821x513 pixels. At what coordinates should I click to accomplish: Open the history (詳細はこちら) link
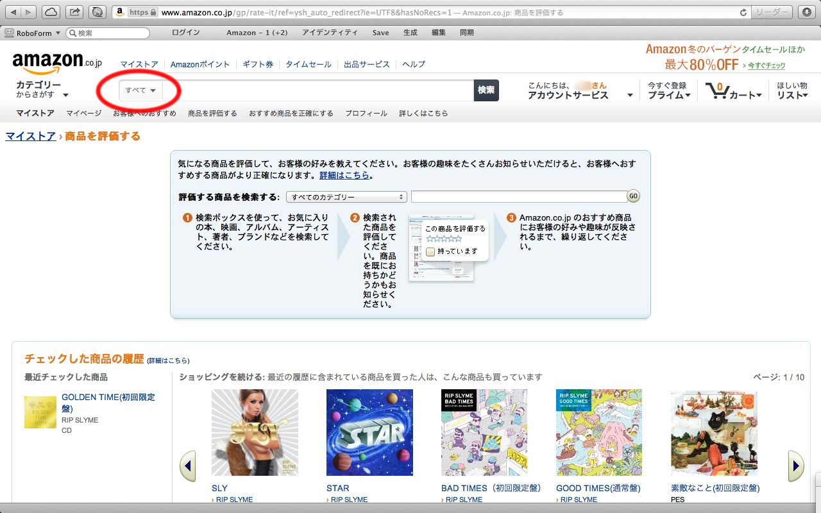pyautogui.click(x=168, y=360)
